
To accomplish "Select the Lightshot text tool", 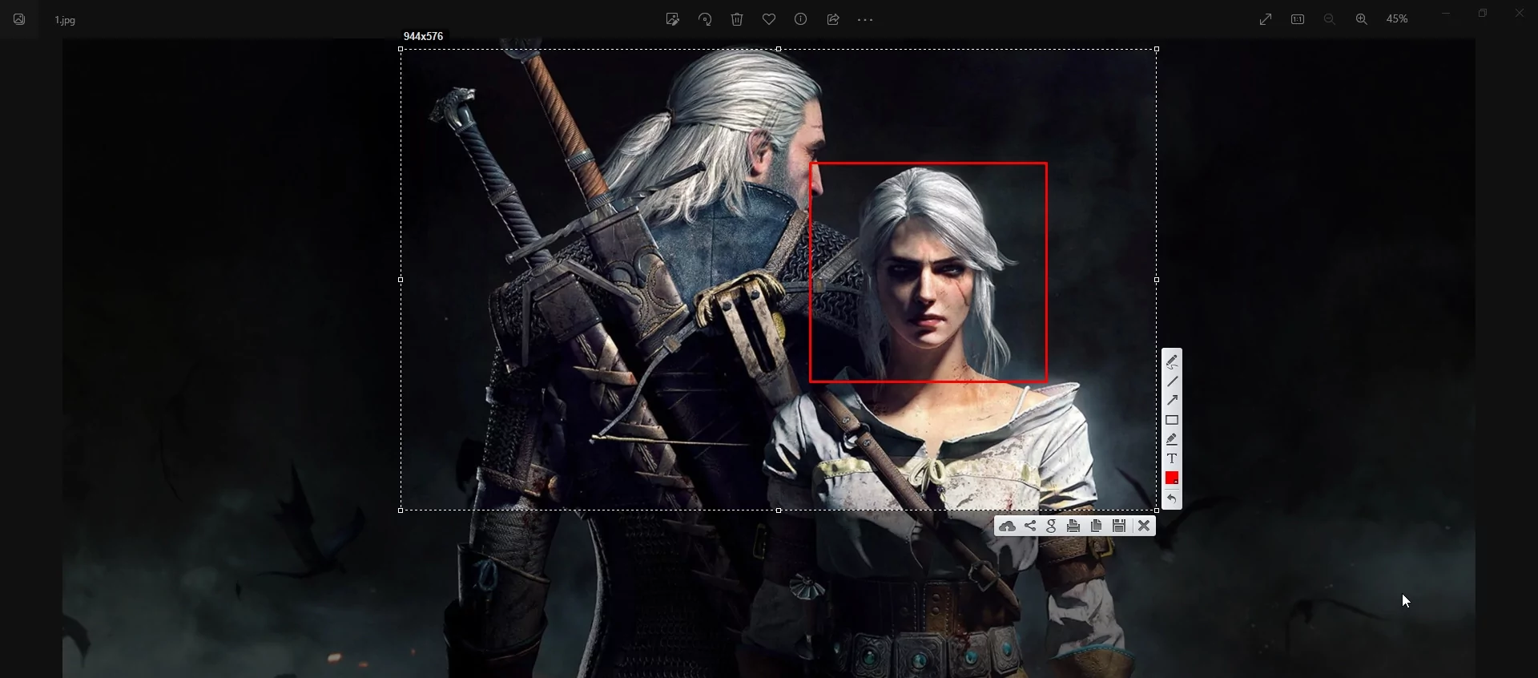I will [1172, 458].
